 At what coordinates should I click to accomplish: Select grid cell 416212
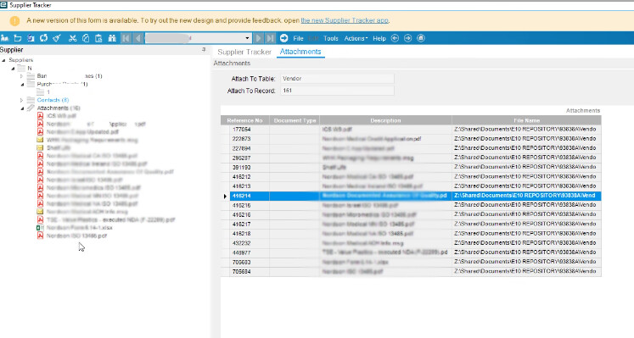(x=250, y=177)
